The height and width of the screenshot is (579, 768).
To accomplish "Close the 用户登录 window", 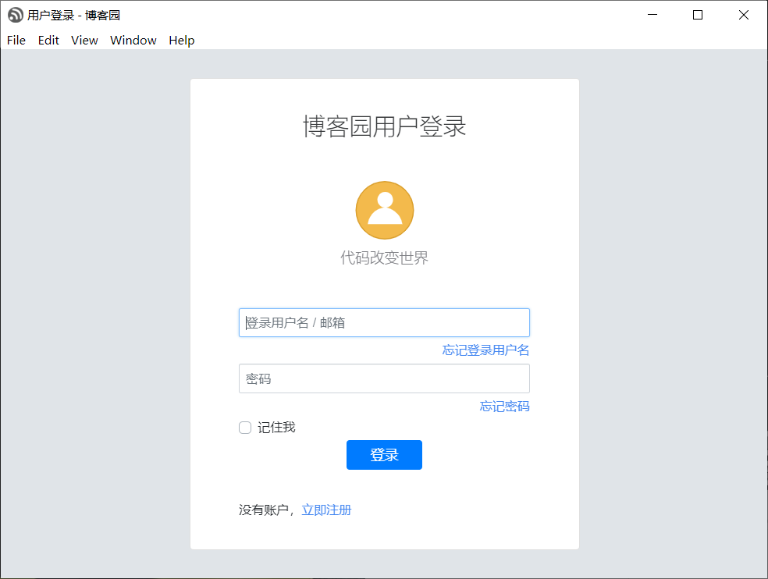I will [x=744, y=15].
